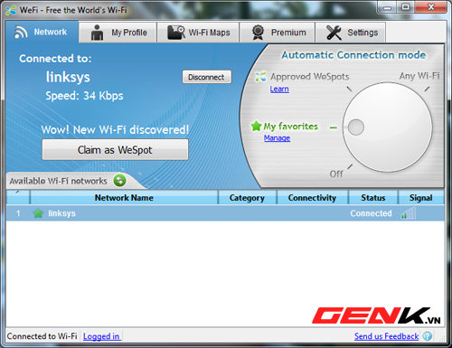
Task: Click the Logged in link
Action: pyautogui.click(x=101, y=336)
